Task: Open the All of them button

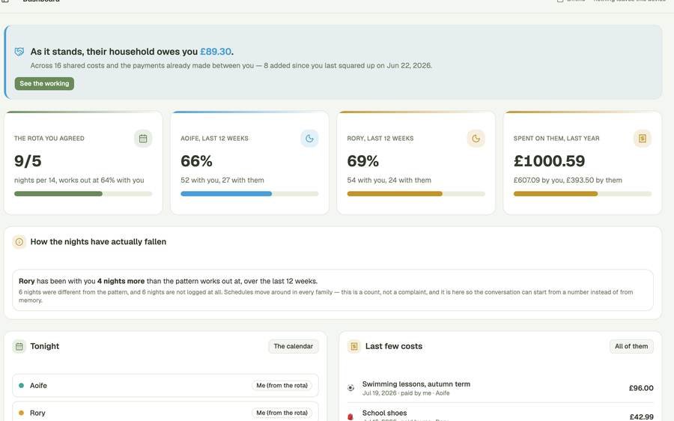Action: click(x=631, y=346)
